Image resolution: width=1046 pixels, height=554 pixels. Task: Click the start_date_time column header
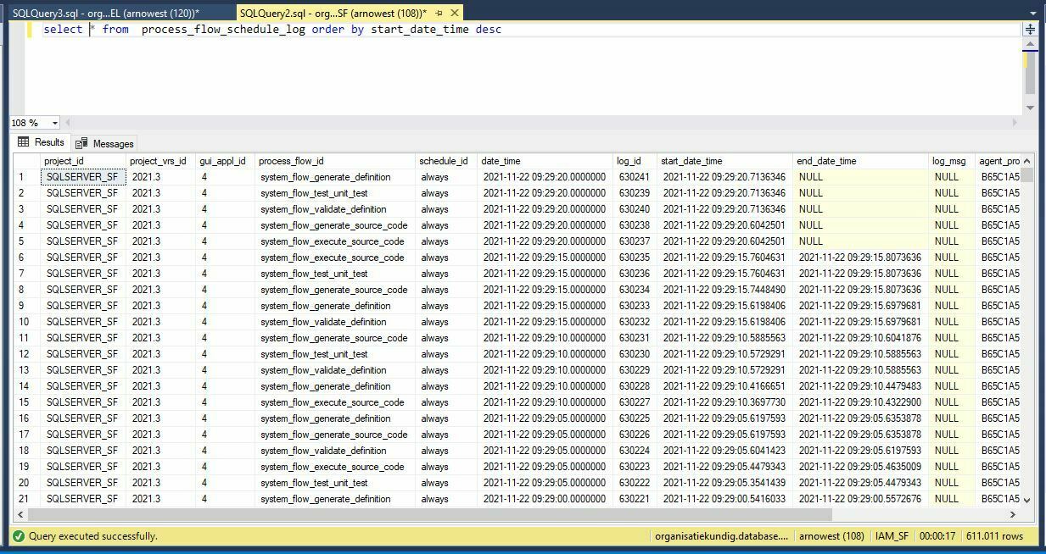(725, 161)
